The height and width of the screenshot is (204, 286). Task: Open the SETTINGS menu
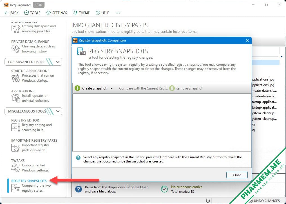(x=57, y=13)
